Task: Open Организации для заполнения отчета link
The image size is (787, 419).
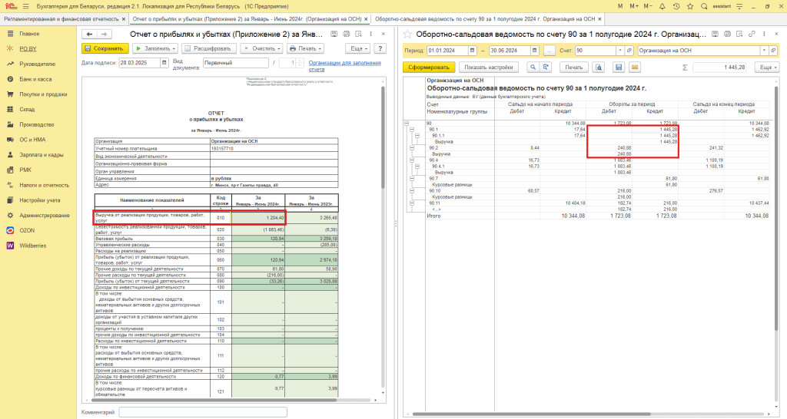Action: (345, 66)
